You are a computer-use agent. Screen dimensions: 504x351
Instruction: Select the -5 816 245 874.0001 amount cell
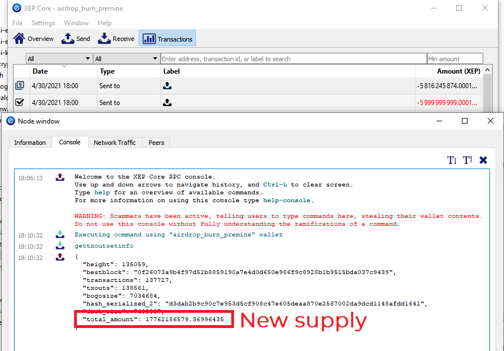(x=447, y=86)
